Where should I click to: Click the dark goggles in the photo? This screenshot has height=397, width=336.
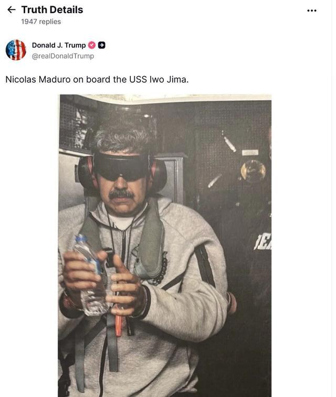(x=121, y=166)
